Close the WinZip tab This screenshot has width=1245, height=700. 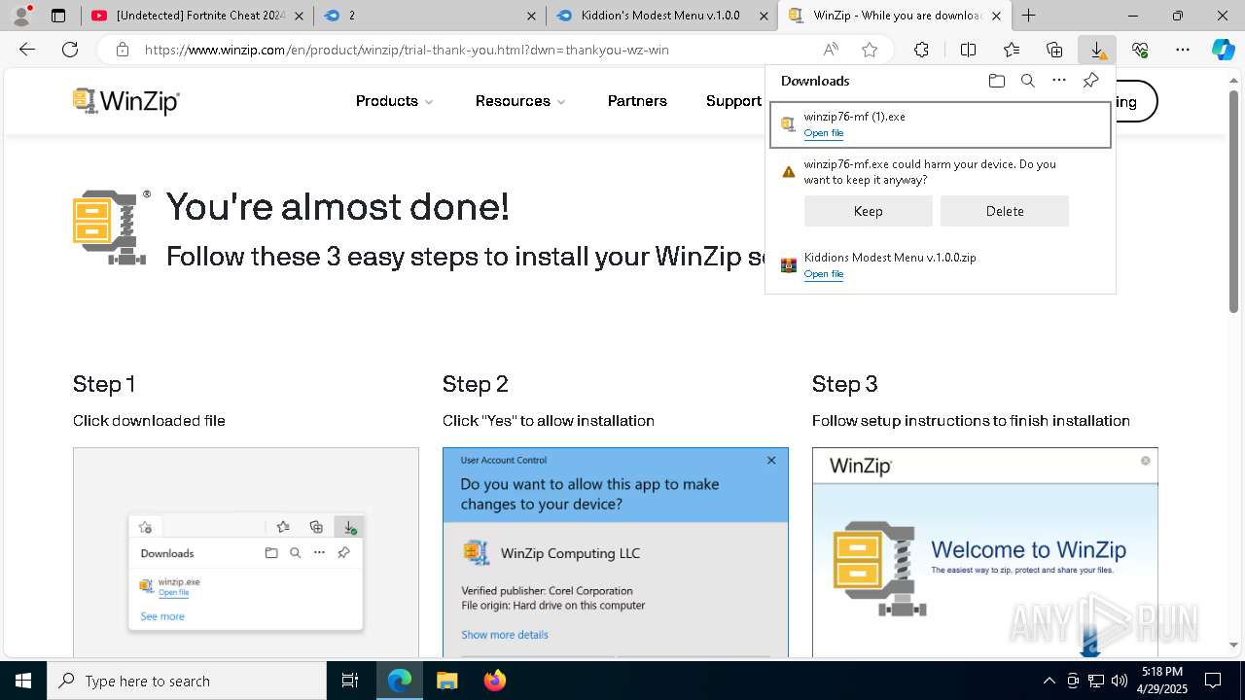tap(996, 16)
